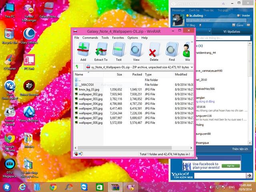Launch Driver Booster from desktop
256x192 pixels.
click(x=29, y=88)
